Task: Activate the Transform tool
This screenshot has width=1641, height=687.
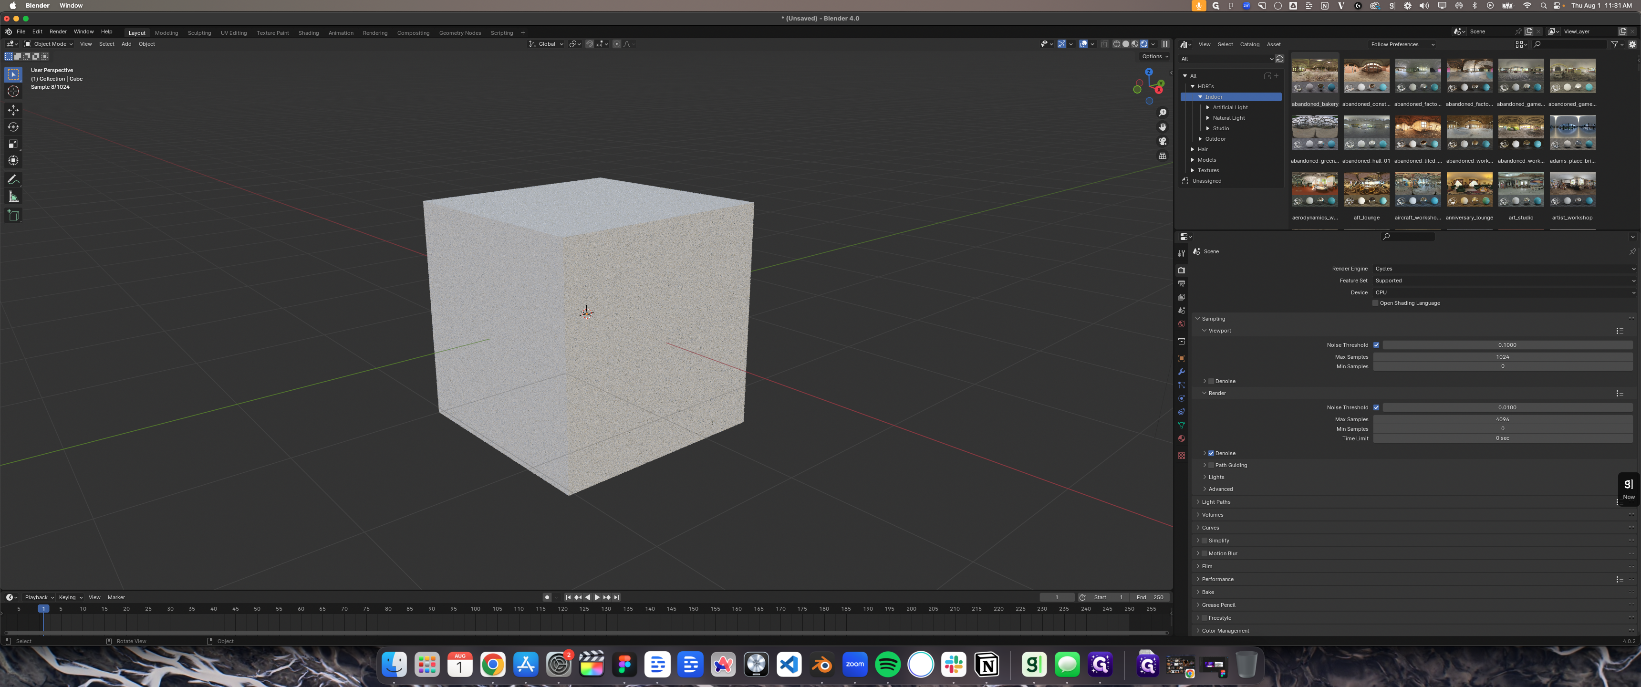Action: point(13,160)
